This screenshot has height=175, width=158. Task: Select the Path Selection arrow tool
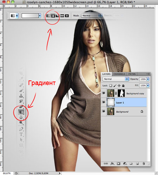coord(21,140)
